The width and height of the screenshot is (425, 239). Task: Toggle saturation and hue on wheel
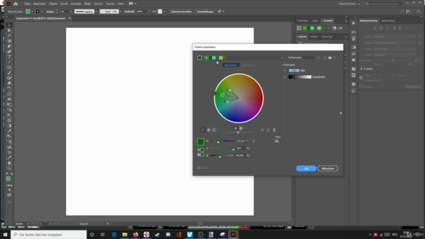[x=240, y=128]
